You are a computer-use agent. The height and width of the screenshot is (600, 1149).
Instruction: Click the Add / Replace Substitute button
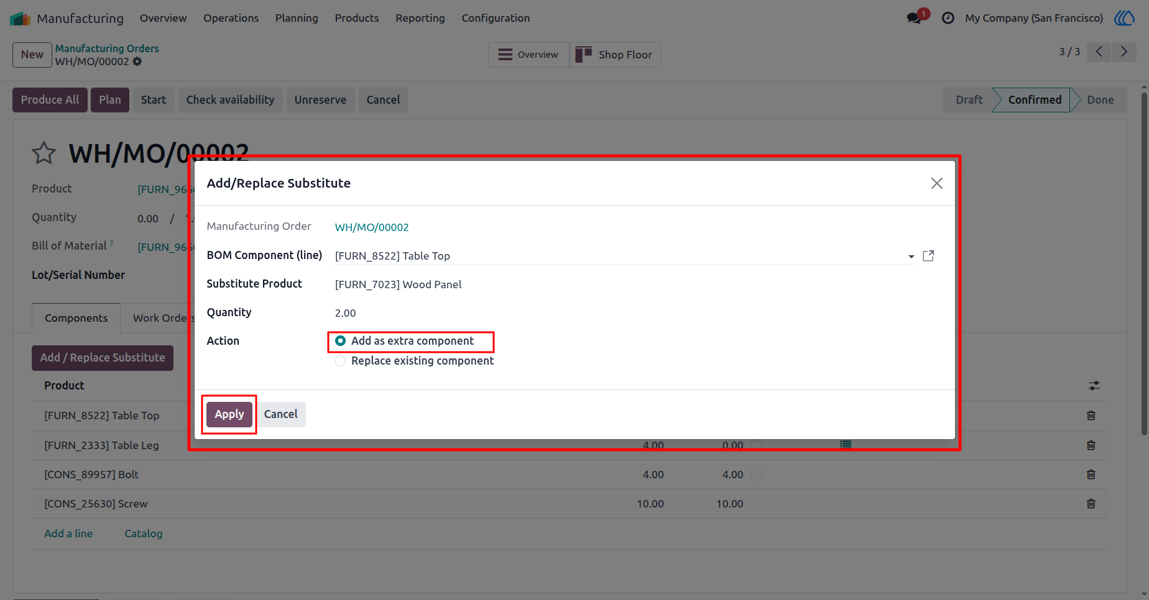pyautogui.click(x=103, y=358)
